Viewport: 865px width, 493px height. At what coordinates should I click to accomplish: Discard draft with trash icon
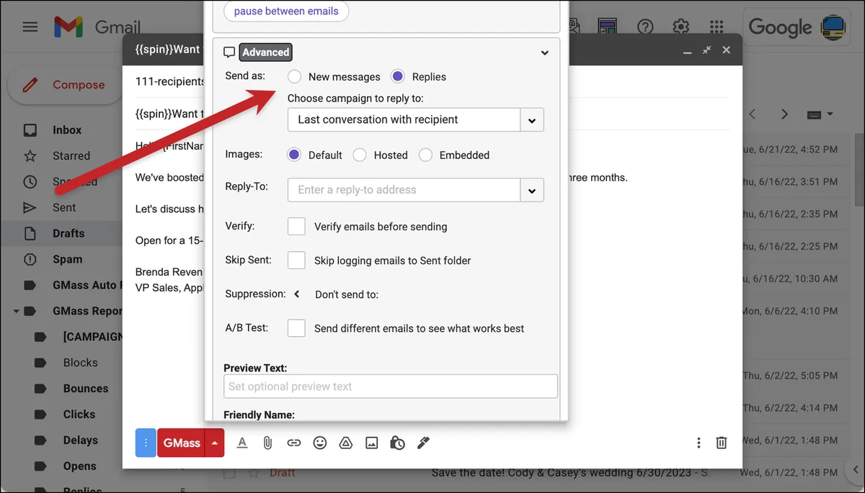[722, 443]
